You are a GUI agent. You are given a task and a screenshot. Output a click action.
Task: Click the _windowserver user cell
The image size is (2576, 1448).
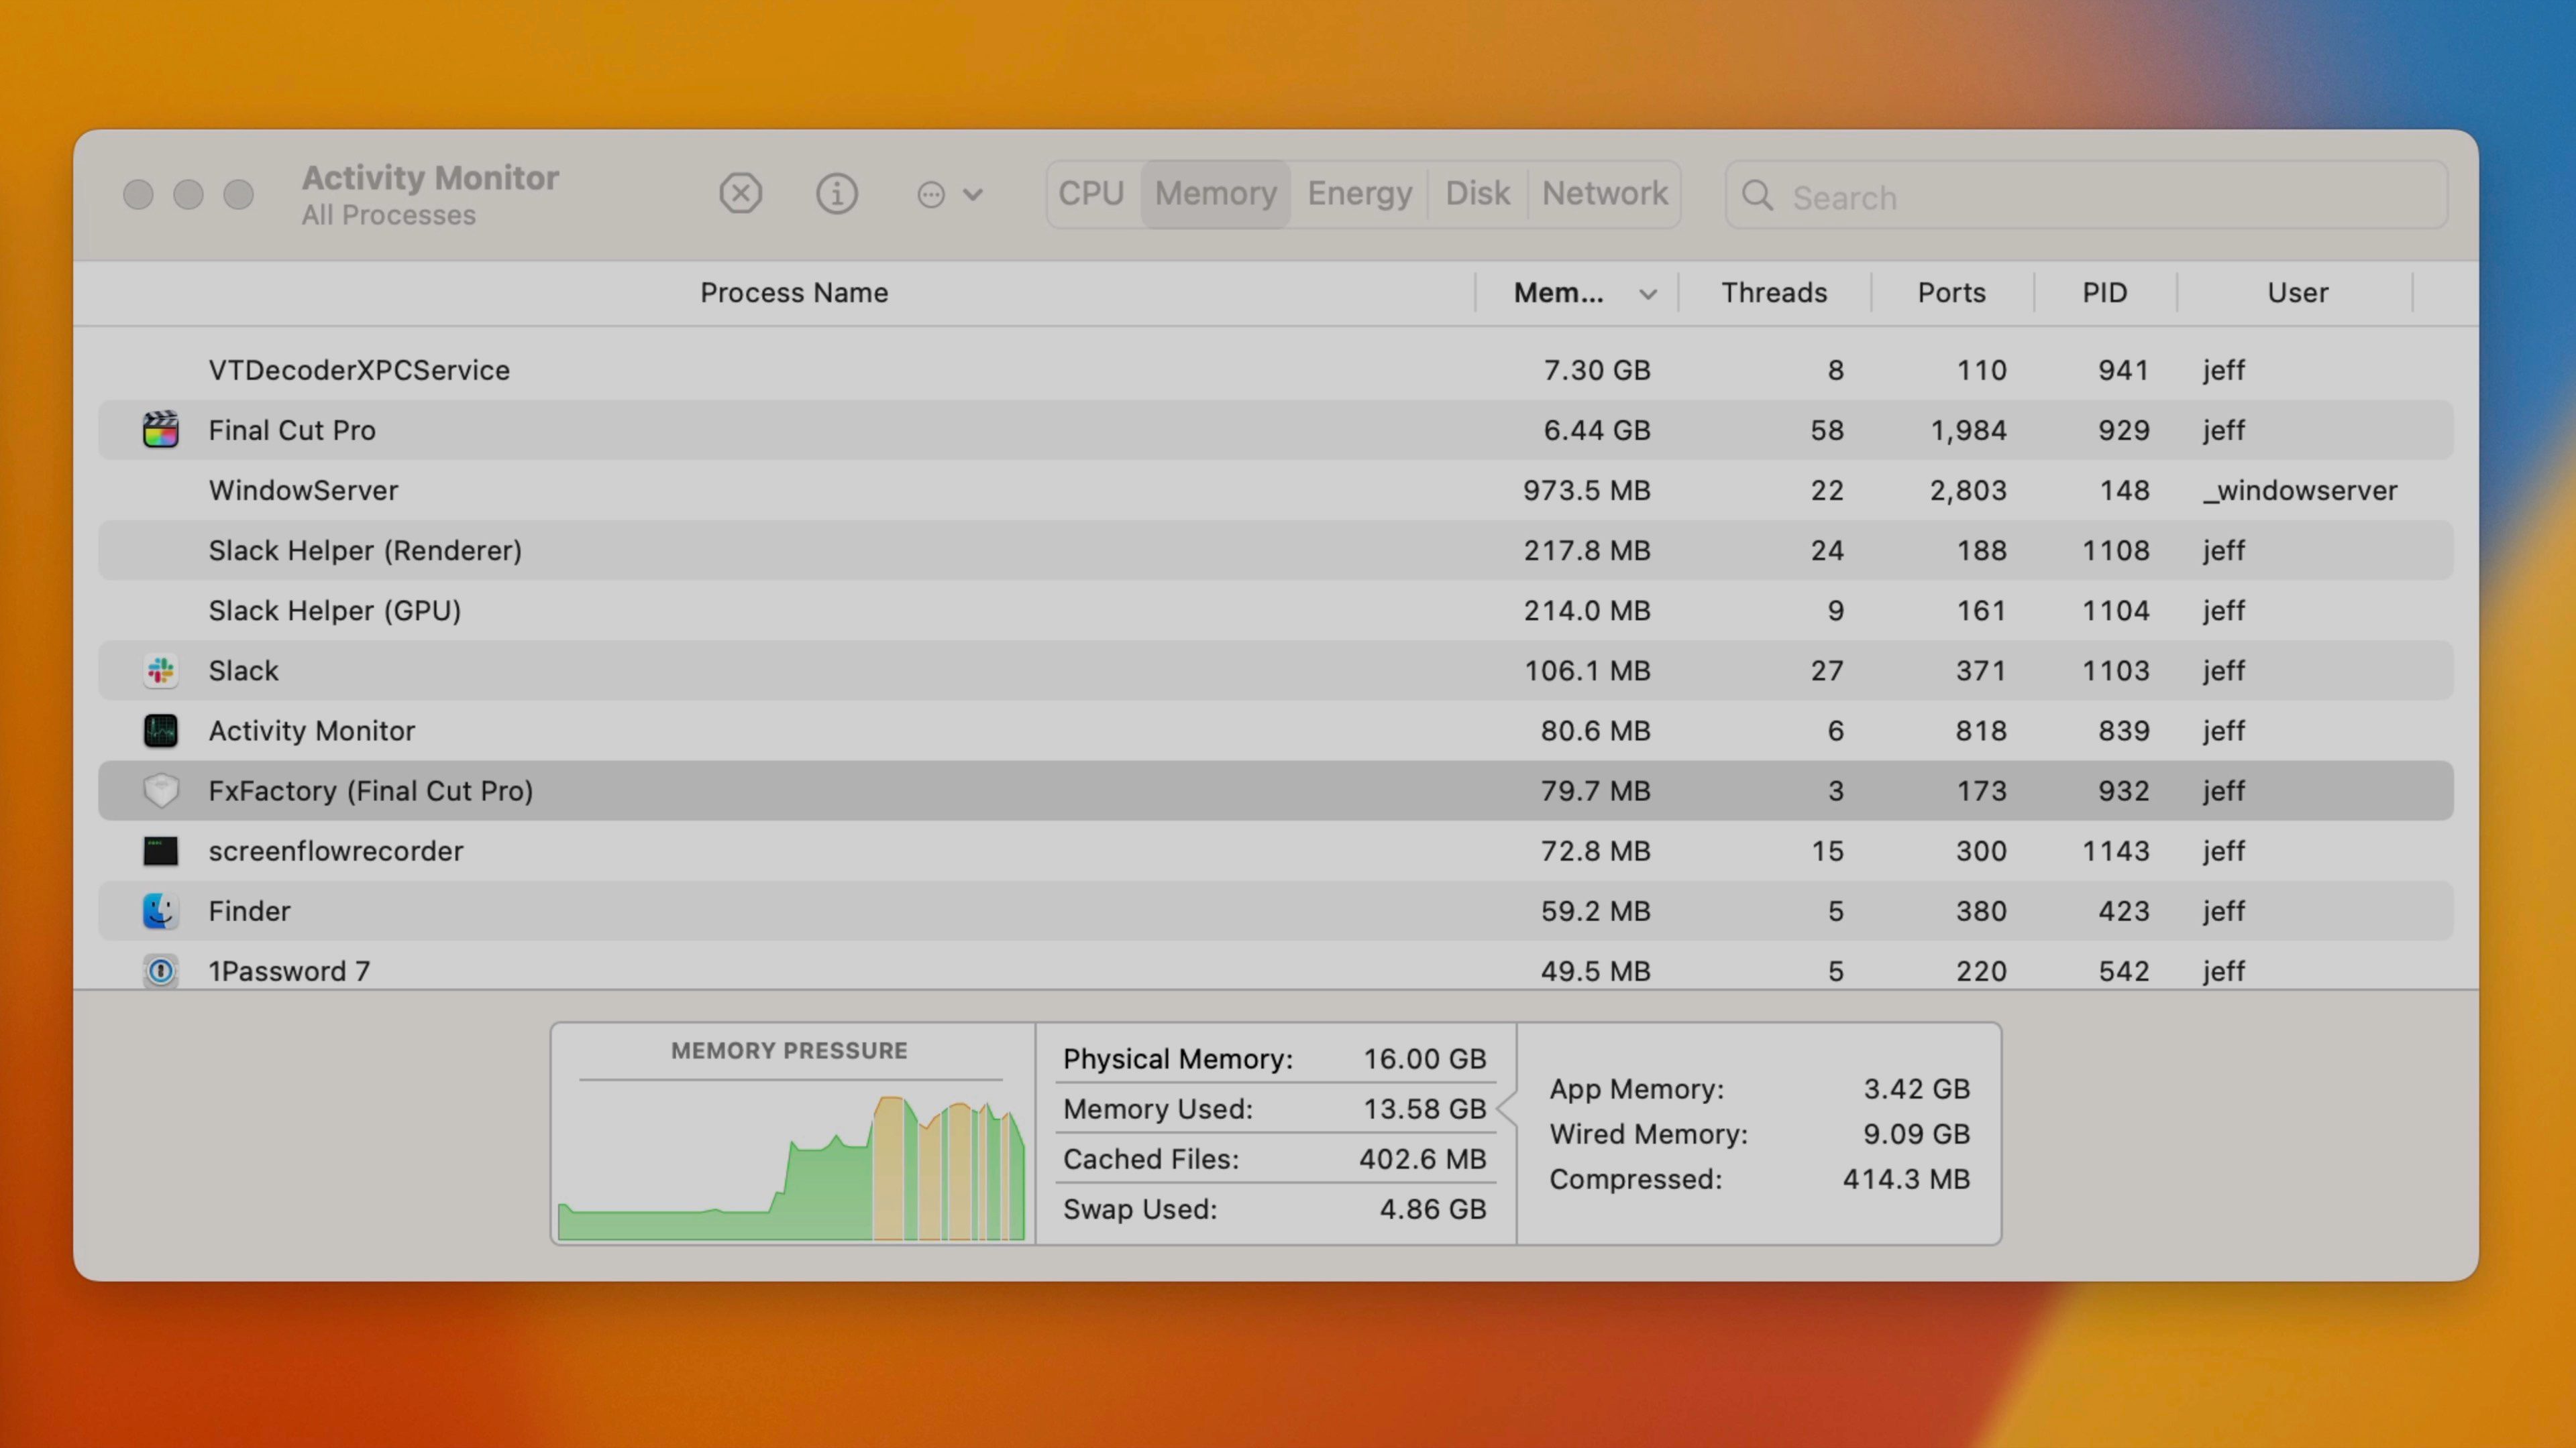2299,489
